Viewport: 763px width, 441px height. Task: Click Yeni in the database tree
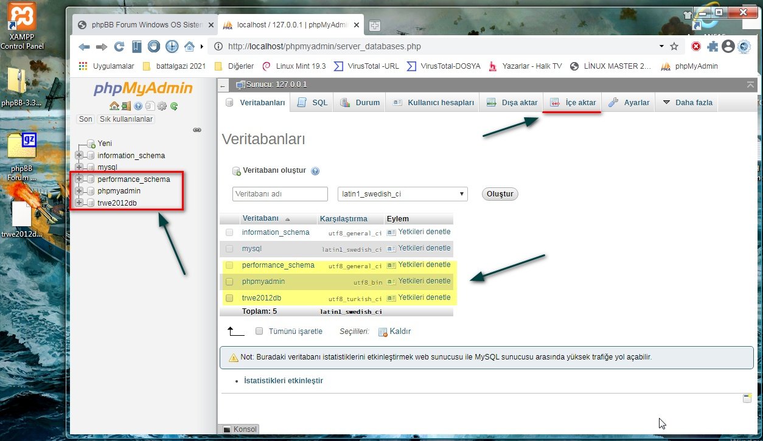(105, 144)
